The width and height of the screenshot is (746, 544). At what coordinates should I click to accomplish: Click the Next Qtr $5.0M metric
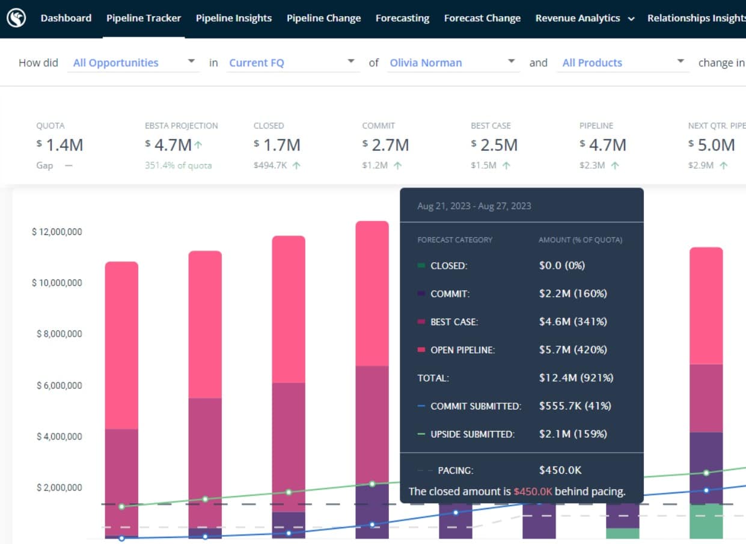point(712,145)
